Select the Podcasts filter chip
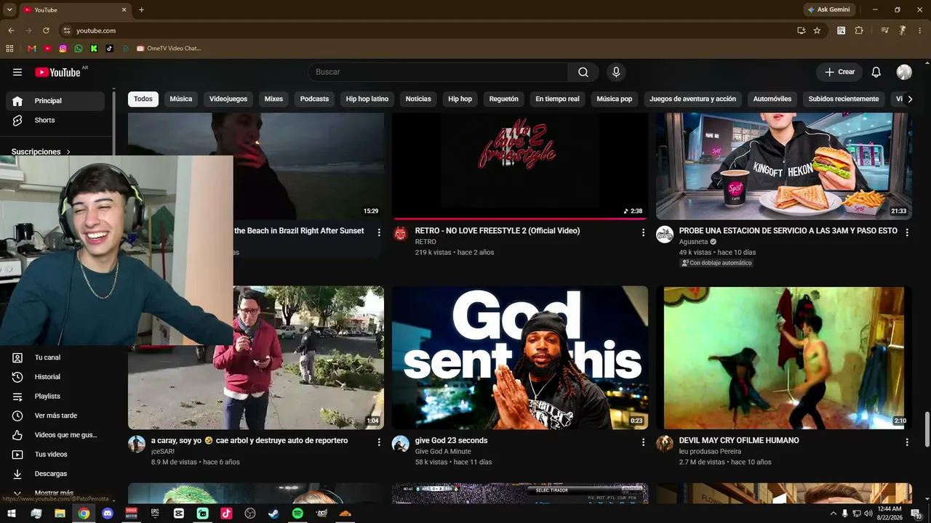 (x=314, y=99)
